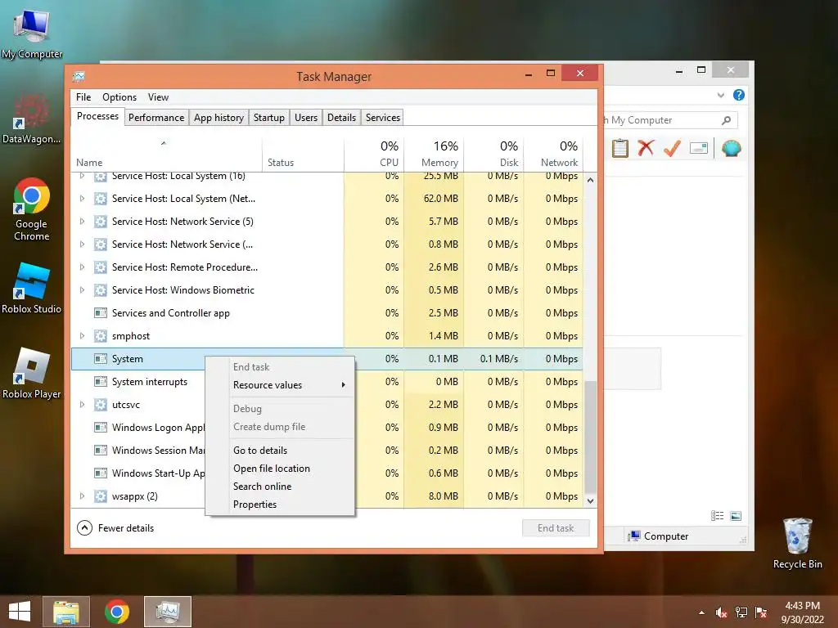Click the shell globe icon in Explorer toolbar
Screen dimensions: 838x628
point(731,148)
